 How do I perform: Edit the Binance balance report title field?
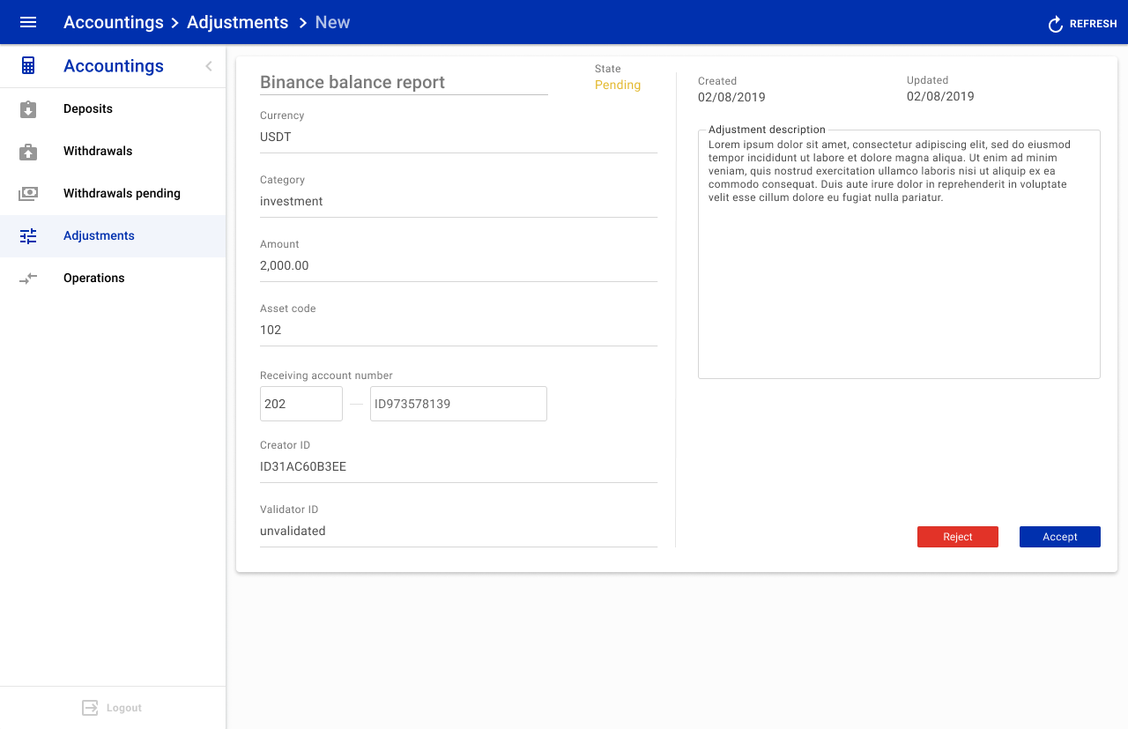coord(404,82)
